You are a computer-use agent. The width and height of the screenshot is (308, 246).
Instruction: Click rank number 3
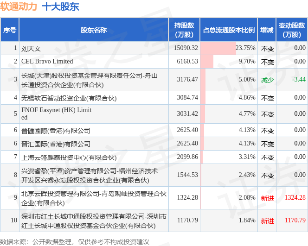click(x=15, y=79)
